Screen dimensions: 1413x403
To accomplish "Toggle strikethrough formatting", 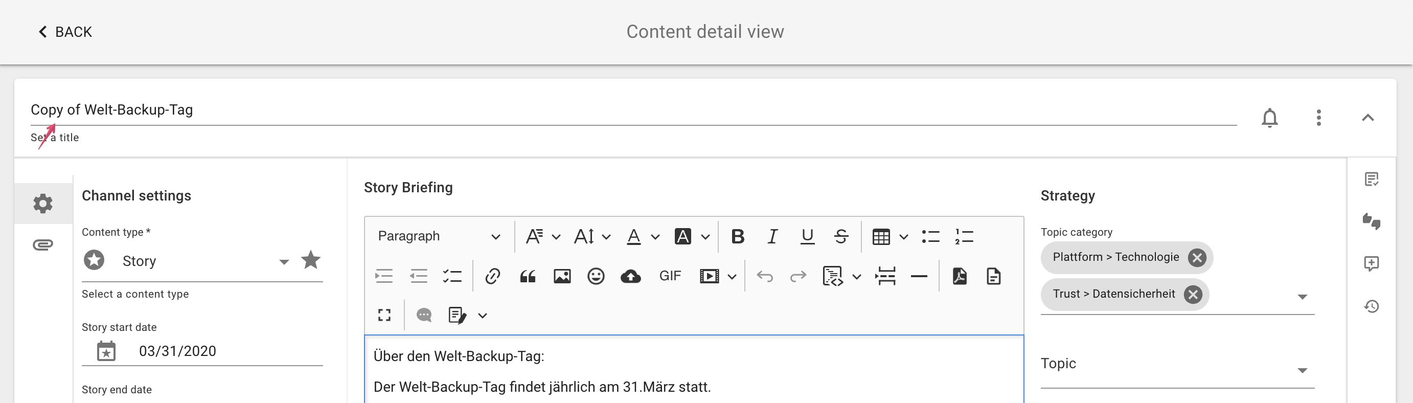I will point(841,237).
